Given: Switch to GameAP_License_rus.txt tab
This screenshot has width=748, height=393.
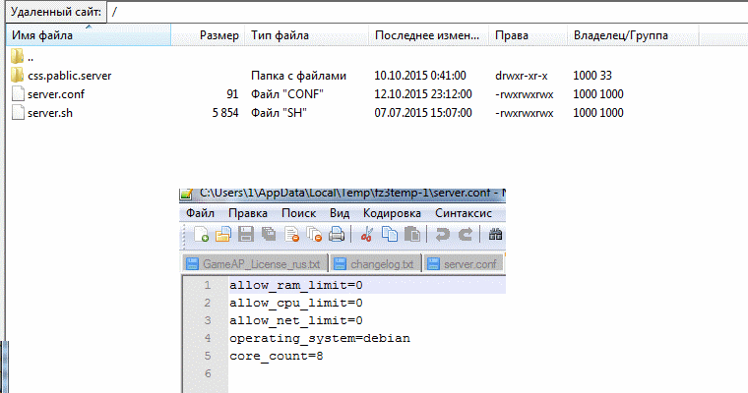Looking at the screenshot, I should pos(255,264).
